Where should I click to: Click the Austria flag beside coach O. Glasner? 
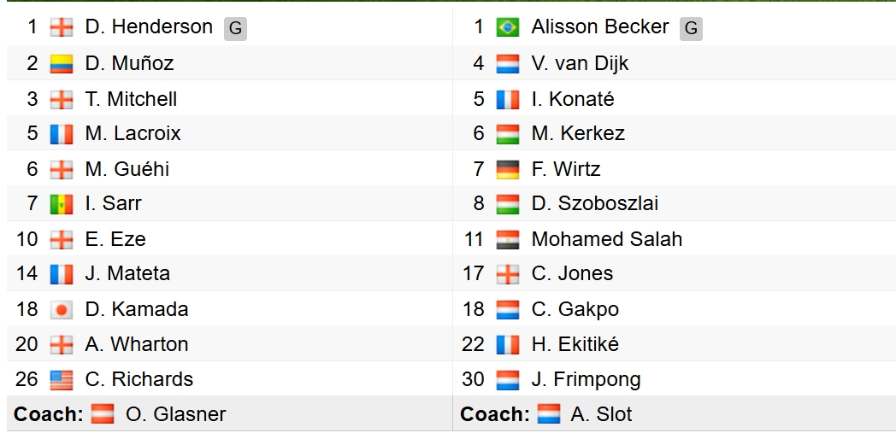(x=103, y=414)
